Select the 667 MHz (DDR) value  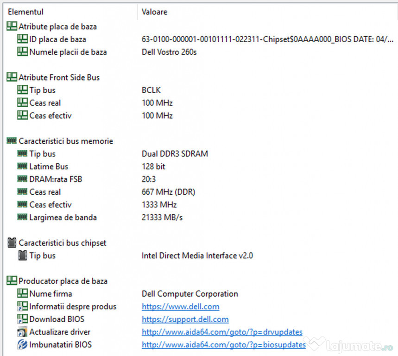coord(168,192)
